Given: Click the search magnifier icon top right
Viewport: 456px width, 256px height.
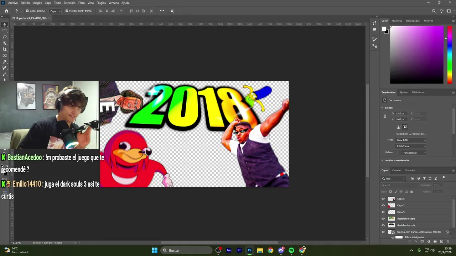Looking at the screenshot, I should pyautogui.click(x=434, y=11).
